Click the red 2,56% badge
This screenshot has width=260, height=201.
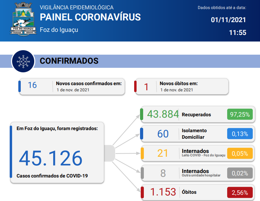coord(240,192)
